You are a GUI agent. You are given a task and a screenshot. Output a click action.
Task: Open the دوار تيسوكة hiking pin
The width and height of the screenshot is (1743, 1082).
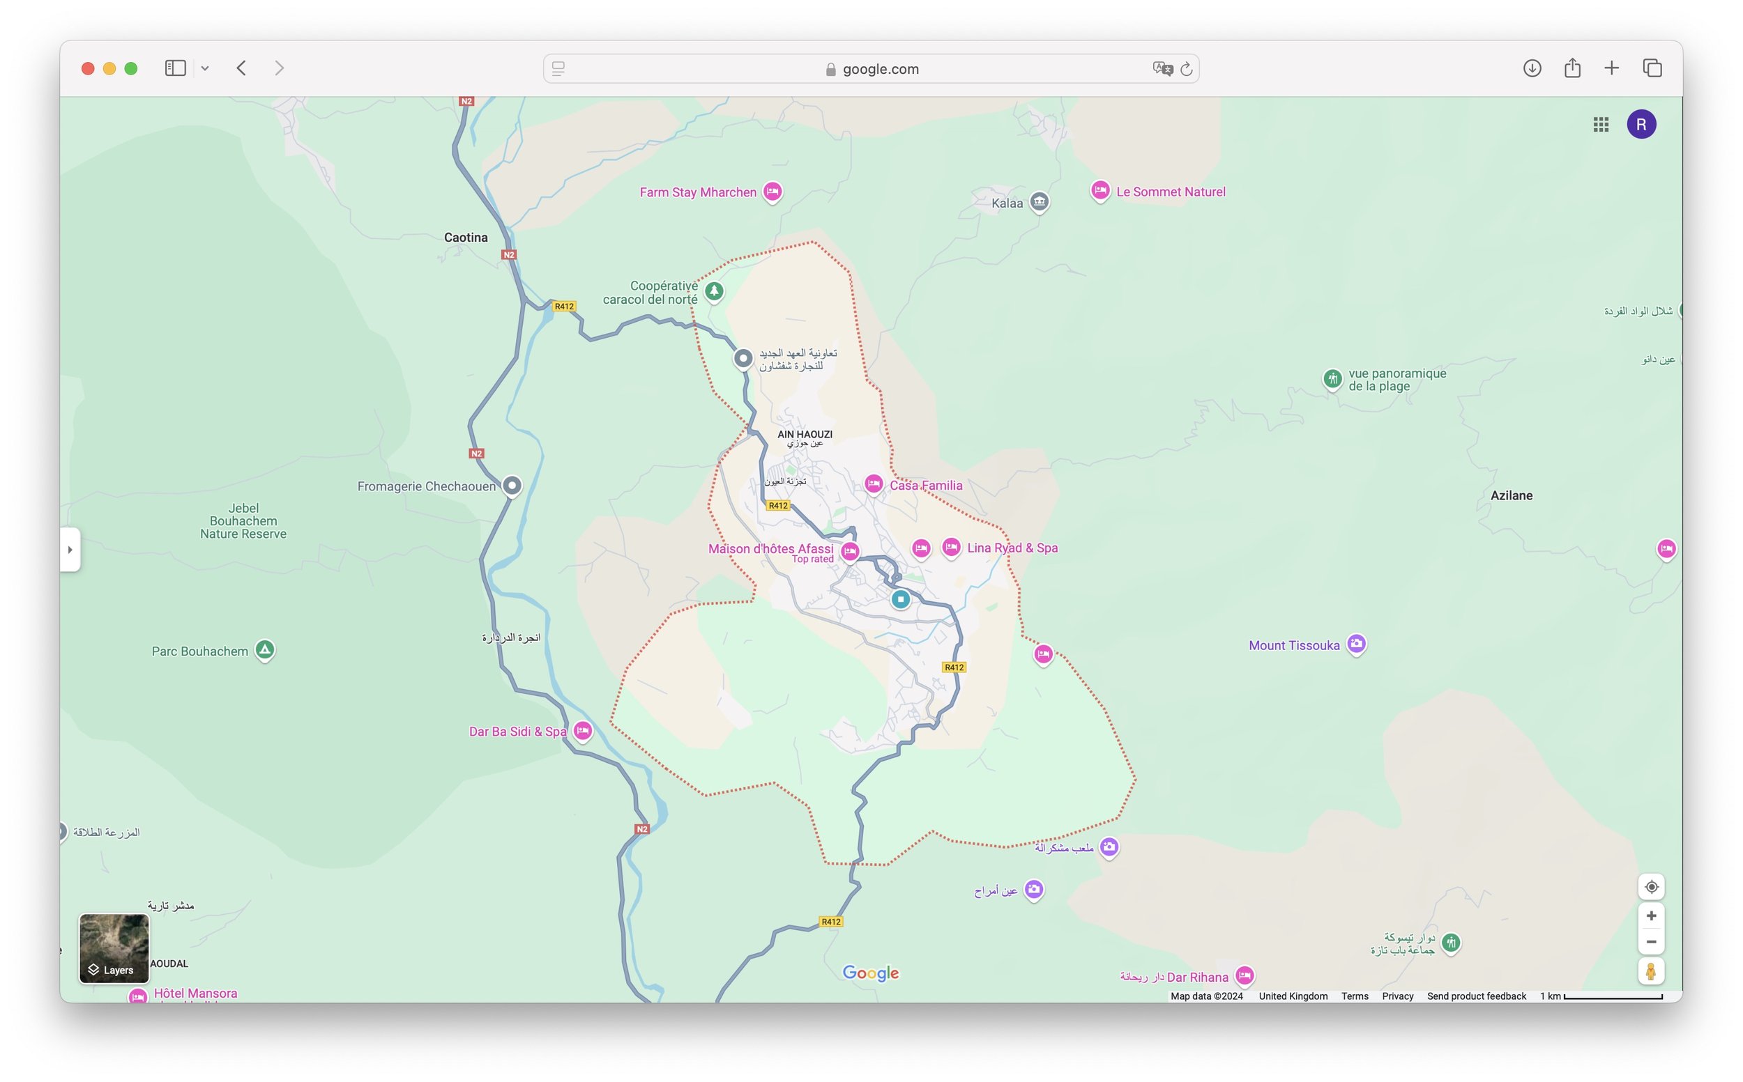point(1450,943)
